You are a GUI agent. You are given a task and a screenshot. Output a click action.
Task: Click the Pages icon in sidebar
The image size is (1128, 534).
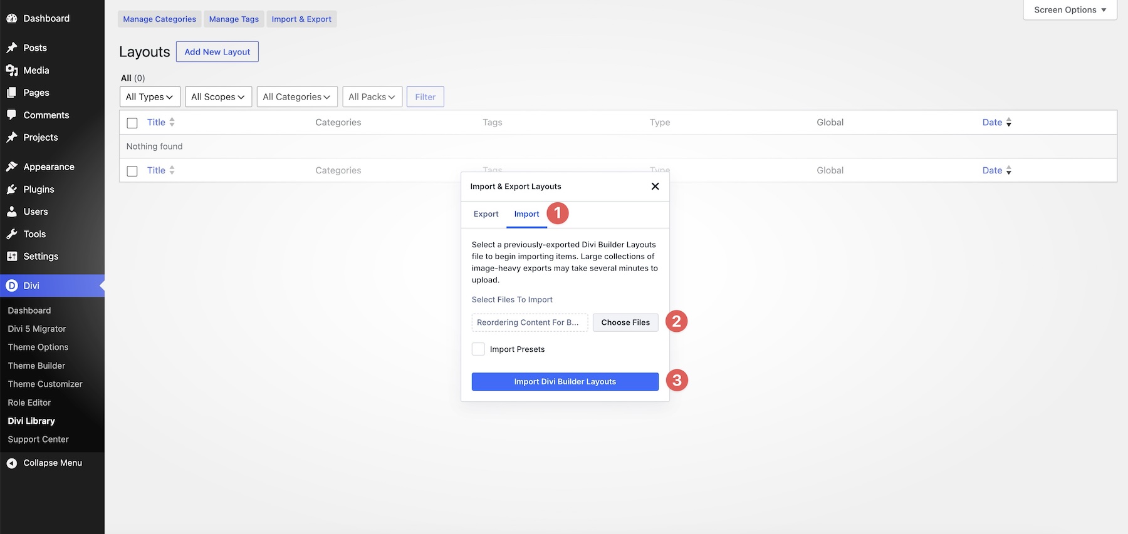pyautogui.click(x=12, y=93)
